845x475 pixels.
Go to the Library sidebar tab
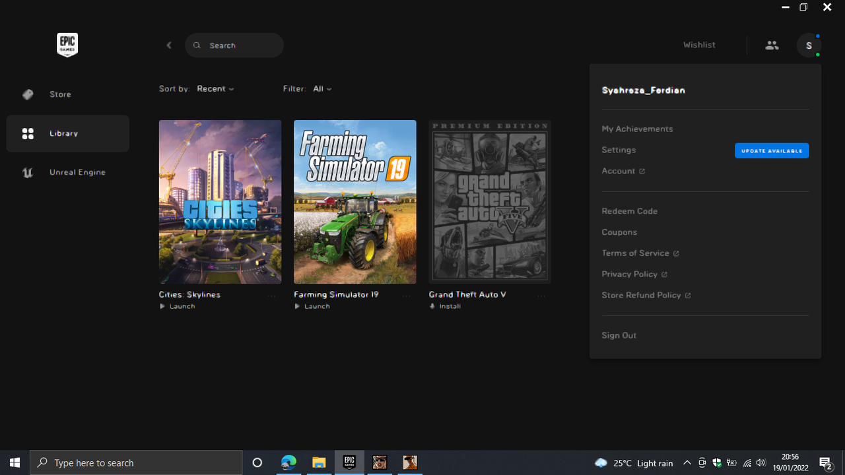coord(67,133)
